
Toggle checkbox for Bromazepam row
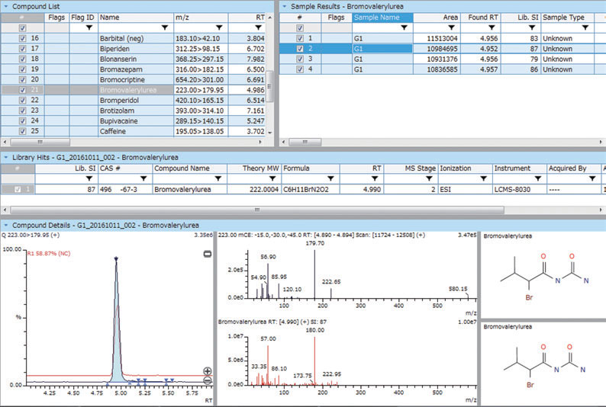(x=22, y=69)
